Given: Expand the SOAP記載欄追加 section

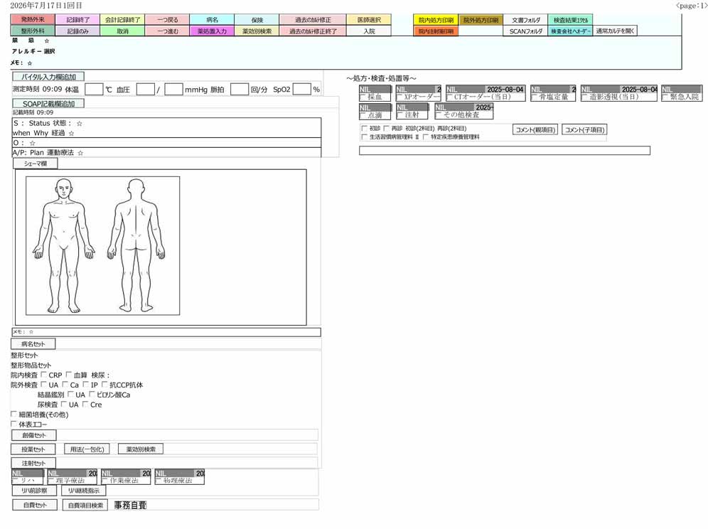Looking at the screenshot, I should (x=48, y=103).
